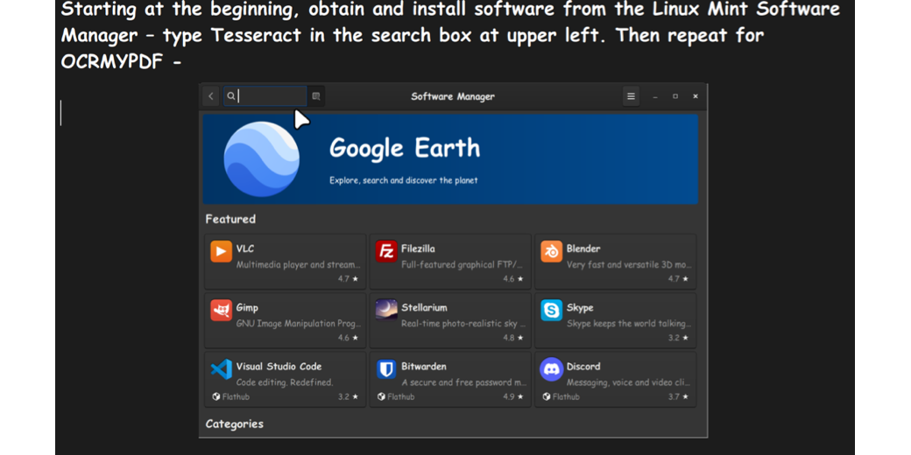Image resolution: width=911 pixels, height=455 pixels.
Task: Open the hamburger menu in Software Manager
Action: [x=631, y=96]
